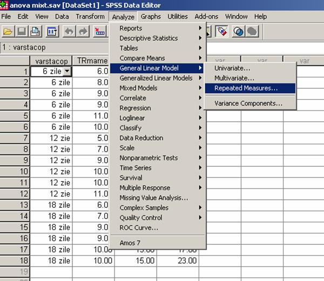Screen dimensions: 324x281
Task: Open the Add-ons menu
Action: coord(206,17)
